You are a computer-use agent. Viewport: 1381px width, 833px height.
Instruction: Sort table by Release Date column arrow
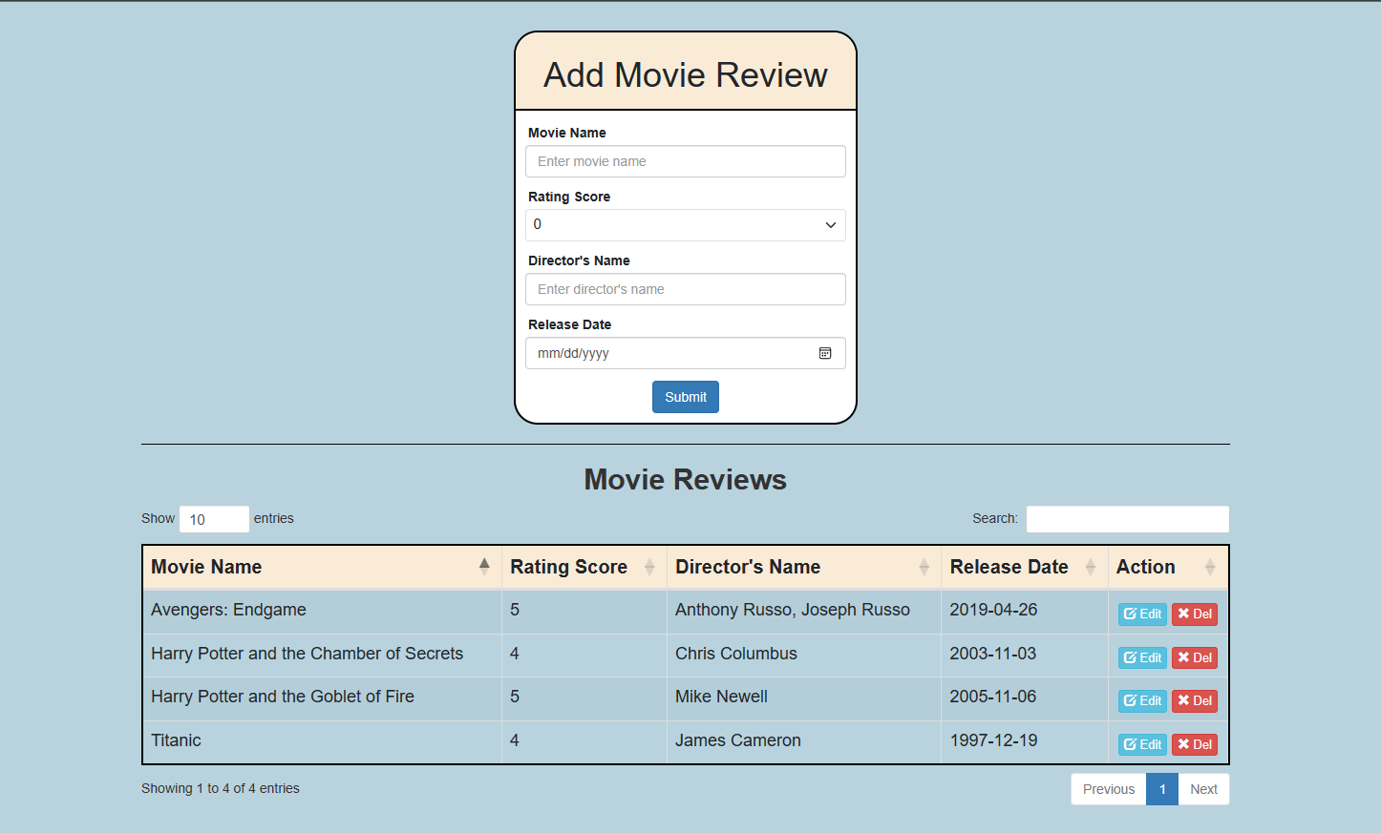coord(1090,567)
